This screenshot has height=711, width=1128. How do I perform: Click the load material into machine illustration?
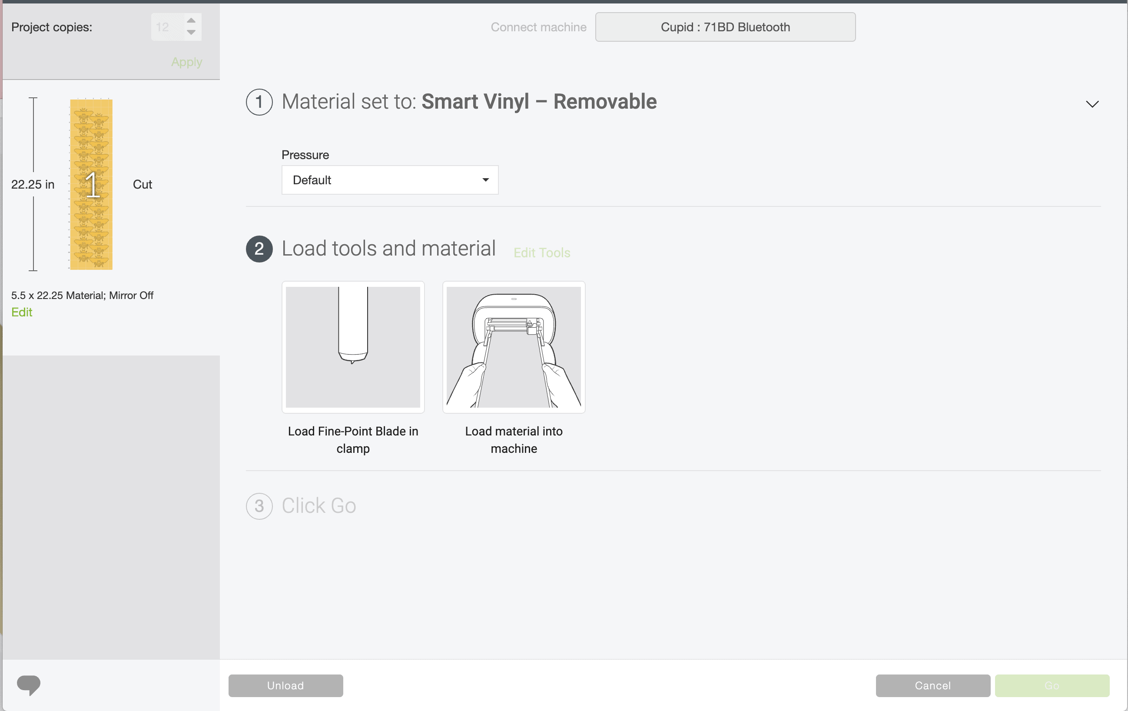point(514,347)
